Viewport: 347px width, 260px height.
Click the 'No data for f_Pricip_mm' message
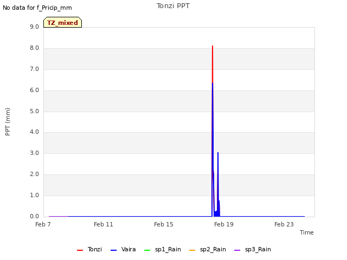pyautogui.click(x=37, y=8)
